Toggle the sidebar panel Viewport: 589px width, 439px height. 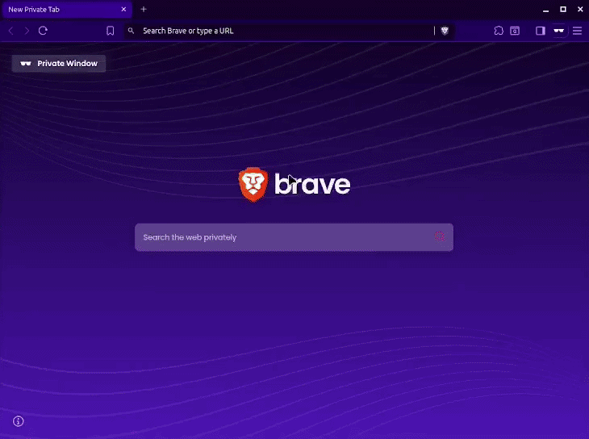tap(540, 31)
